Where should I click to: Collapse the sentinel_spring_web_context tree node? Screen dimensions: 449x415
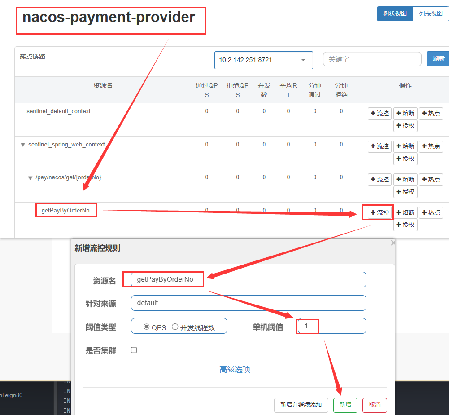point(23,145)
